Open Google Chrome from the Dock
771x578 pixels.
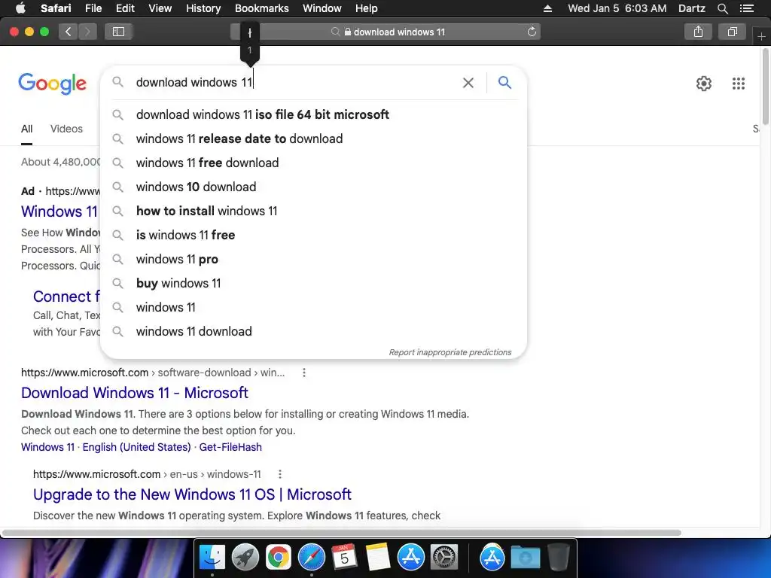click(x=278, y=558)
